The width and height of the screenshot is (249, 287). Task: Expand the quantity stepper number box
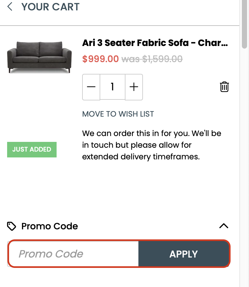click(x=112, y=86)
